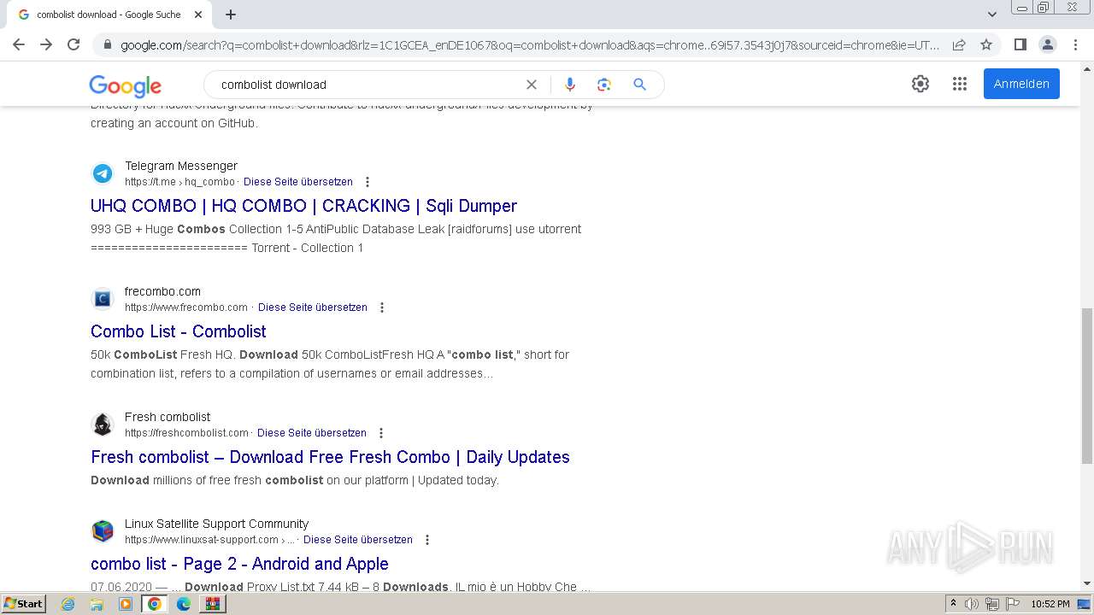1094x615 pixels.
Task: Switch to Chrome in taskbar
Action: pos(155,604)
